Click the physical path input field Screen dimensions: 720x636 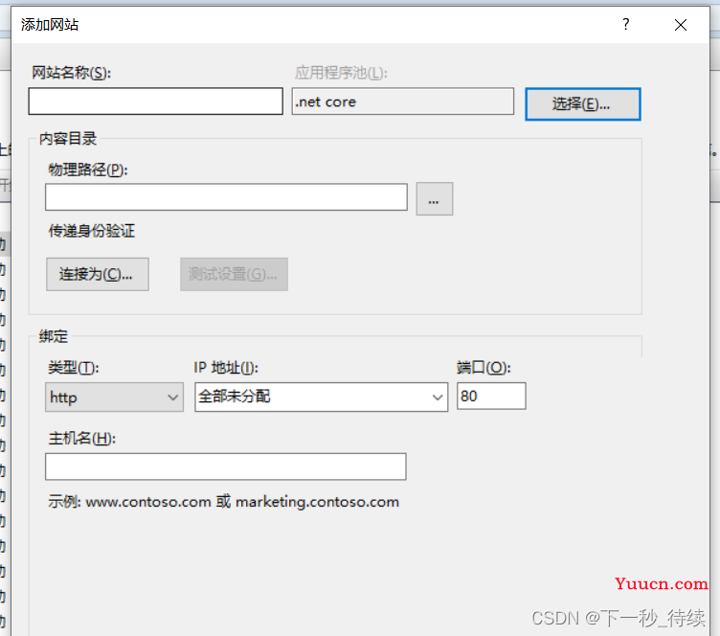coord(226,197)
